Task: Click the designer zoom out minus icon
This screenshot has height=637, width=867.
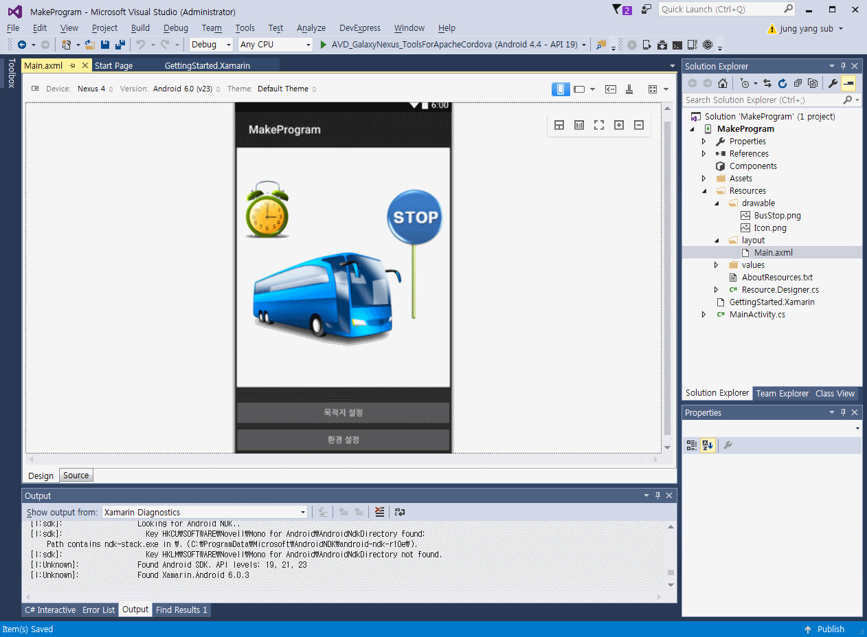Action: (x=639, y=125)
